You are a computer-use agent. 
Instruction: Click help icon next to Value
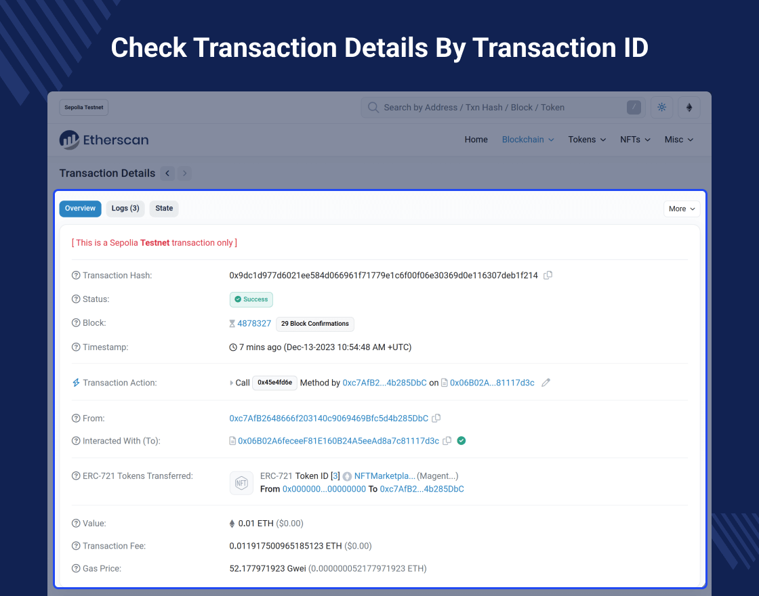(76, 524)
